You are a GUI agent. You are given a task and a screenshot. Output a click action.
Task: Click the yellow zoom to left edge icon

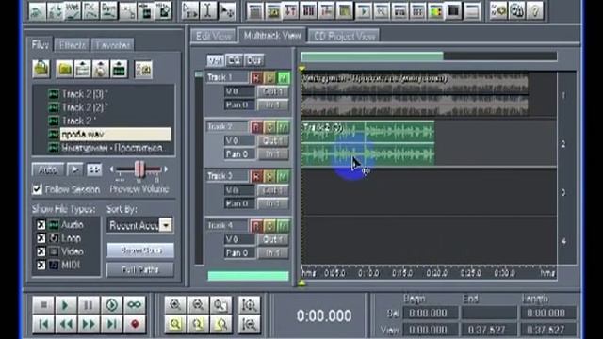click(x=198, y=324)
